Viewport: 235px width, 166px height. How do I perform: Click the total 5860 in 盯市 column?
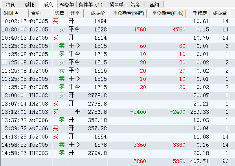179,161
